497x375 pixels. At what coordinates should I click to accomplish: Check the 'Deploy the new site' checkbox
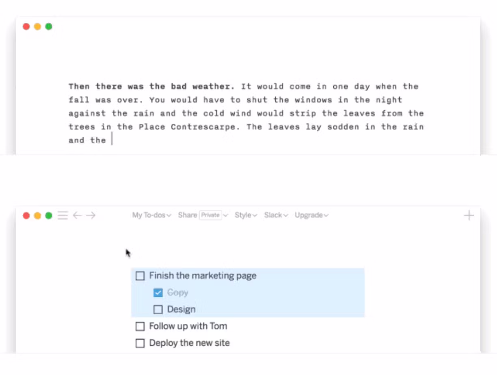[140, 343]
